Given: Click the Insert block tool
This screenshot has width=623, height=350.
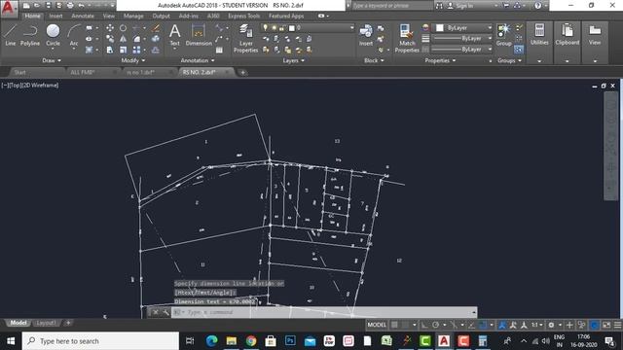Looking at the screenshot, I should [x=366, y=35].
